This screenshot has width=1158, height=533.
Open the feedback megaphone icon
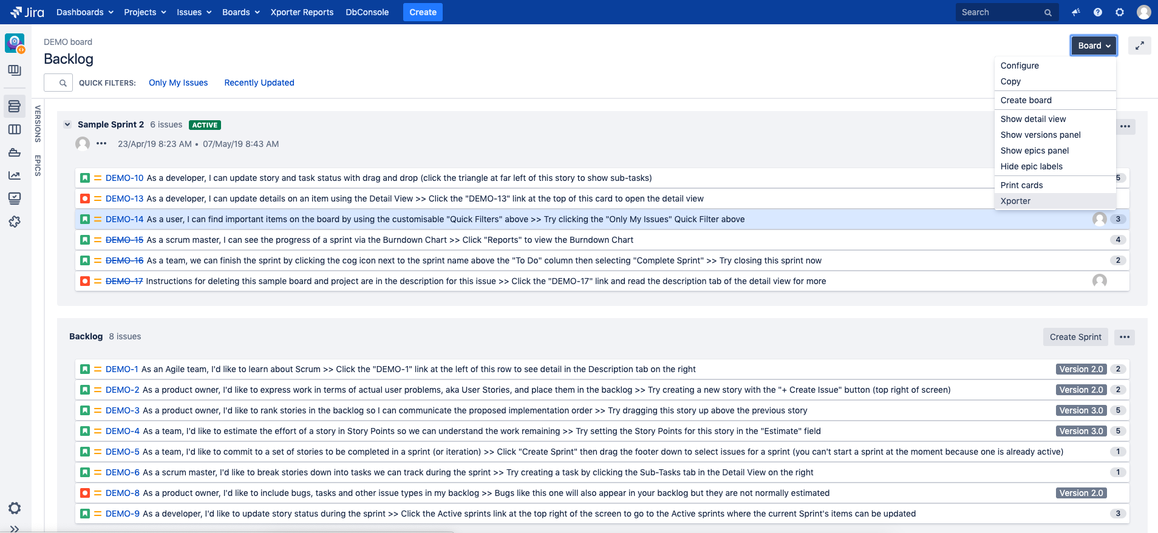tap(1076, 12)
